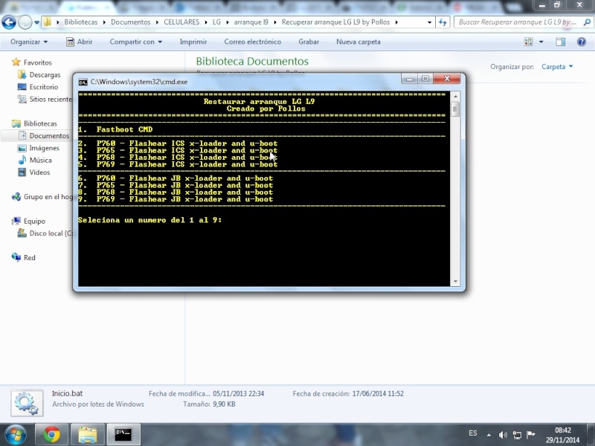The height and width of the screenshot is (446, 595).
Task: Select arranque l9 in the address breadcrumb
Action: (251, 22)
